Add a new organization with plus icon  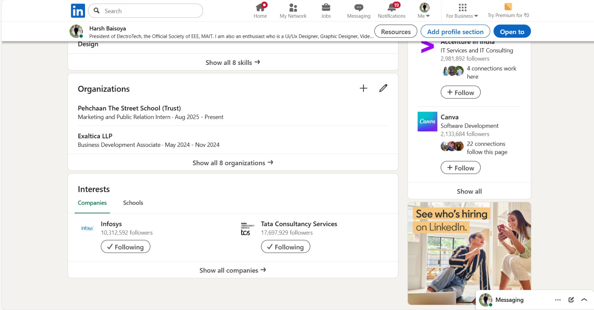[x=363, y=88]
